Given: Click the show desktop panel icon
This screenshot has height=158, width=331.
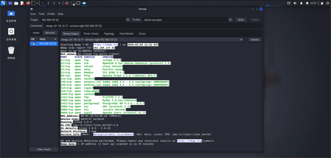Looking at the screenshot, I should pyautogui.click(x=10, y=3).
